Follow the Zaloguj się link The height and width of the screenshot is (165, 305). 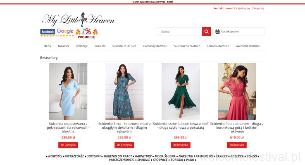[x=258, y=8]
